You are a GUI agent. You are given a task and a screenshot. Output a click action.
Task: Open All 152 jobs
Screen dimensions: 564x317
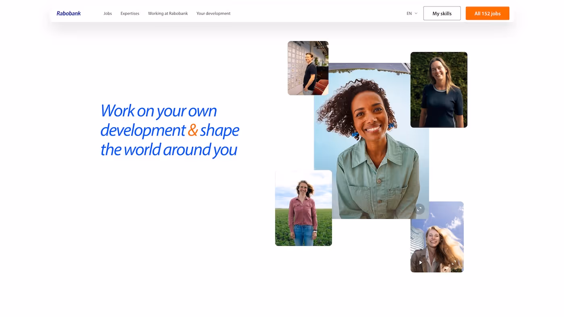(x=487, y=12)
